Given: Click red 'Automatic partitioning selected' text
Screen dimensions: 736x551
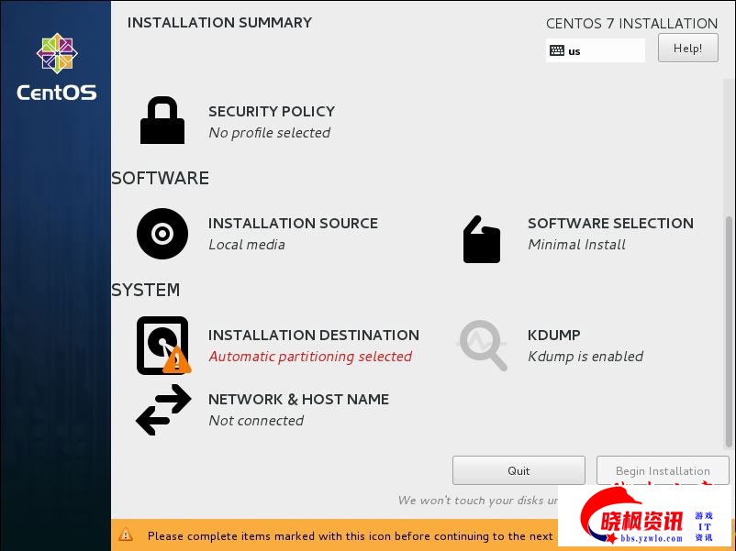Looking at the screenshot, I should tap(310, 357).
